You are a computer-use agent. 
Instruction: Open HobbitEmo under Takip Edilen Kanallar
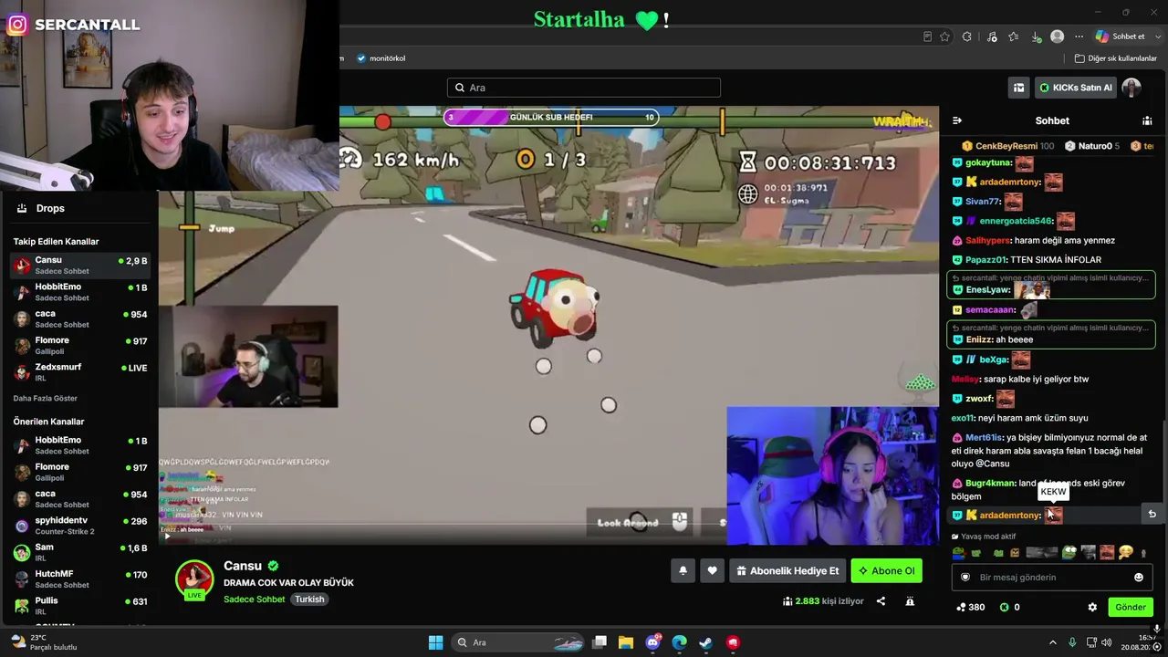click(x=80, y=292)
